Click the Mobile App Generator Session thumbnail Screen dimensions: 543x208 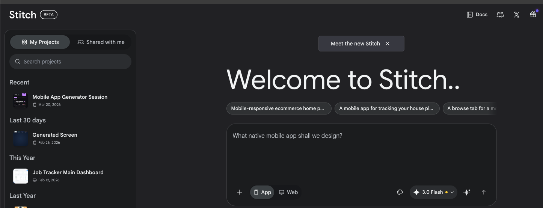[21, 100]
